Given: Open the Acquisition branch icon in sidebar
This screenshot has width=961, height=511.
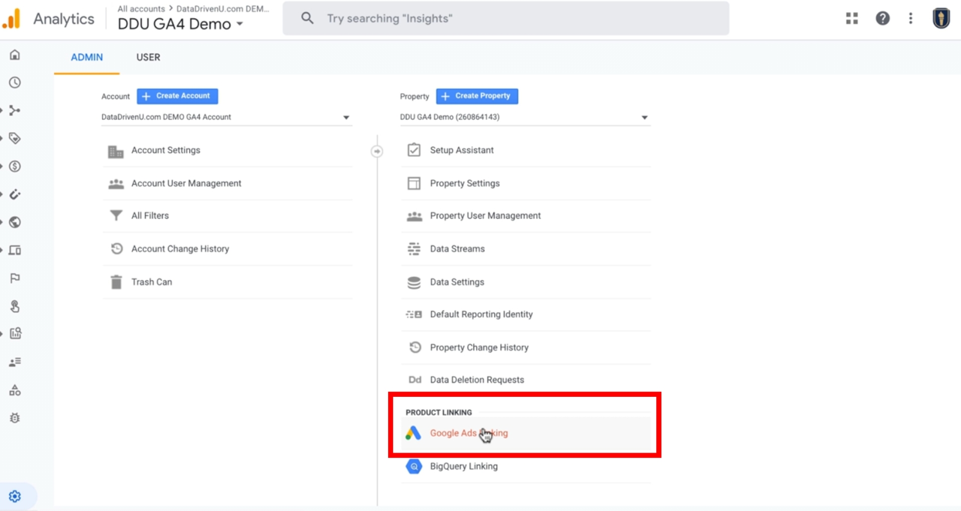Looking at the screenshot, I should [x=15, y=110].
